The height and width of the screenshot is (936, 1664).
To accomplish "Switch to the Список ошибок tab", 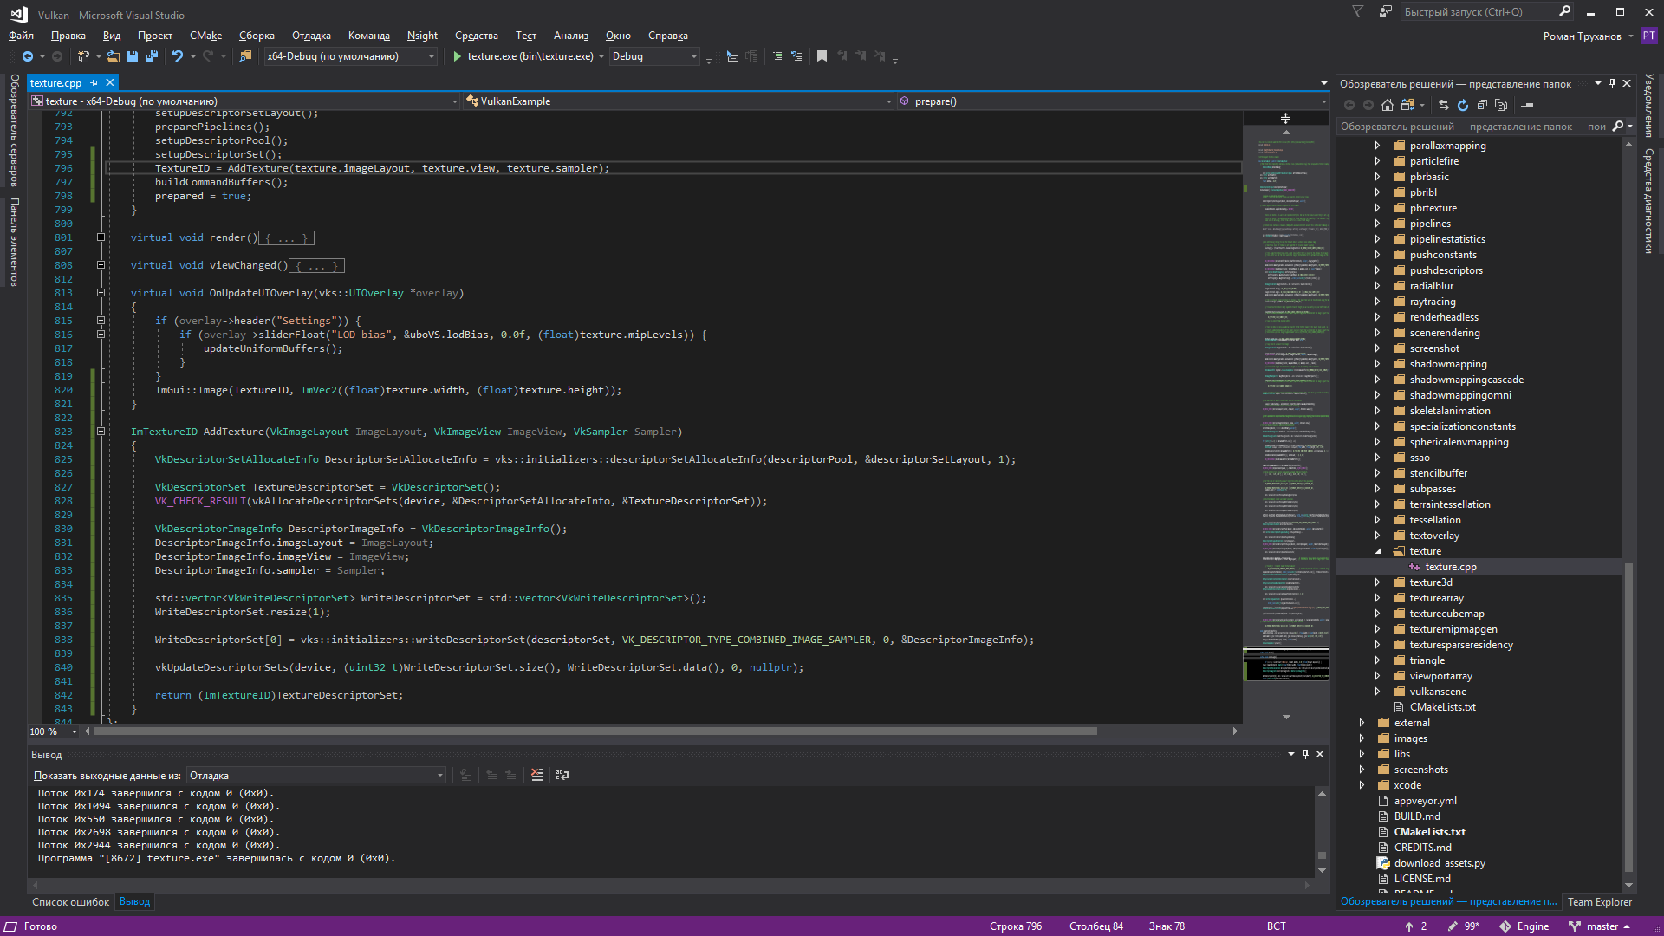I will 71,902.
